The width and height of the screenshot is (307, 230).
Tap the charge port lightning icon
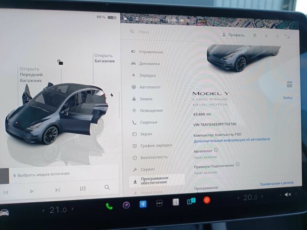pos(112,95)
